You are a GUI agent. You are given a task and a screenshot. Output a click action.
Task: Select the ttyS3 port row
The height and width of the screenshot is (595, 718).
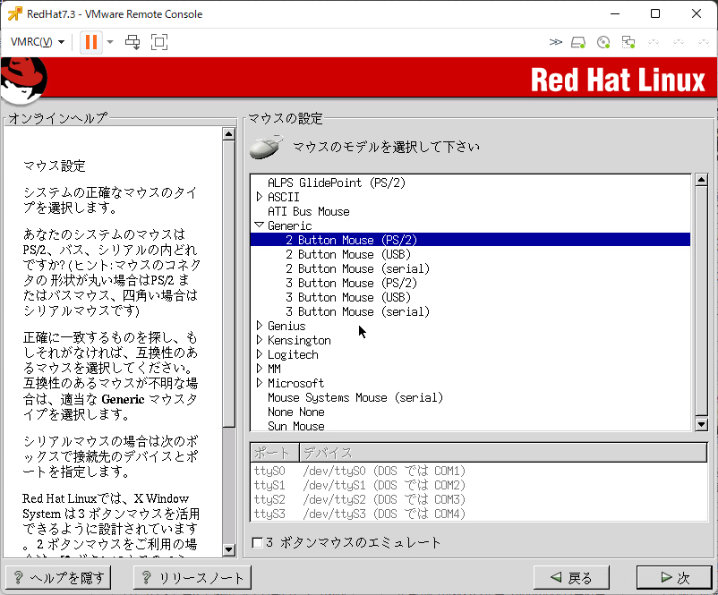tap(478, 514)
